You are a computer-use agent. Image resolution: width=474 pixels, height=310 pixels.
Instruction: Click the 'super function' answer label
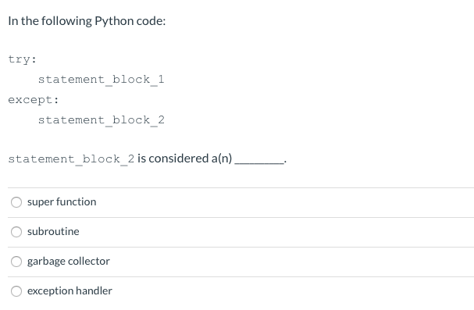click(x=62, y=201)
